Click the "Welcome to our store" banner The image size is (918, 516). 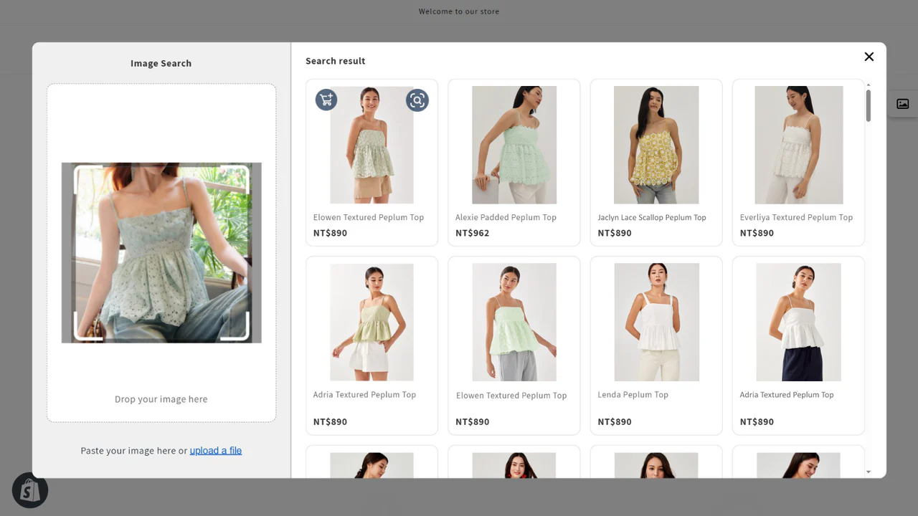coord(459,11)
